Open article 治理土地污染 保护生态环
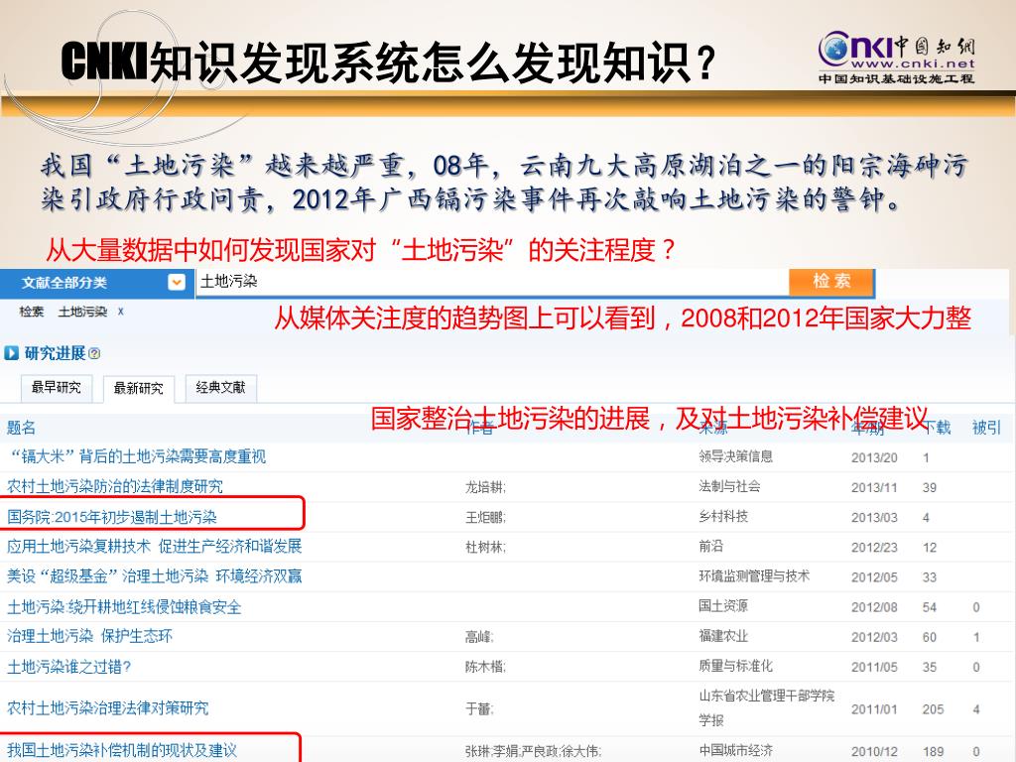 tap(89, 636)
